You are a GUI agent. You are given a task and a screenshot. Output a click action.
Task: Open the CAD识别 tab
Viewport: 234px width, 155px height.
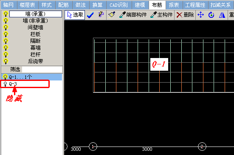coord(119,5)
